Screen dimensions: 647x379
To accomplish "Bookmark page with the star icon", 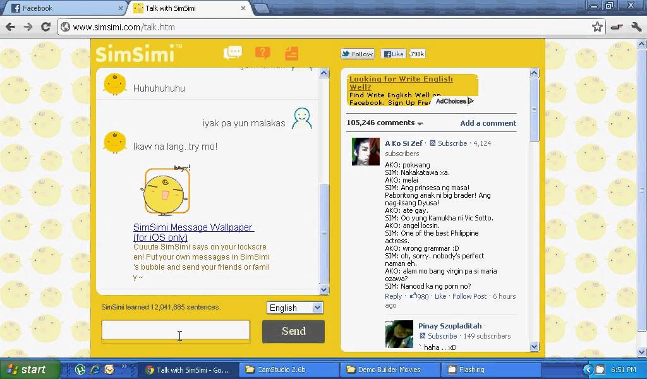I will (596, 27).
